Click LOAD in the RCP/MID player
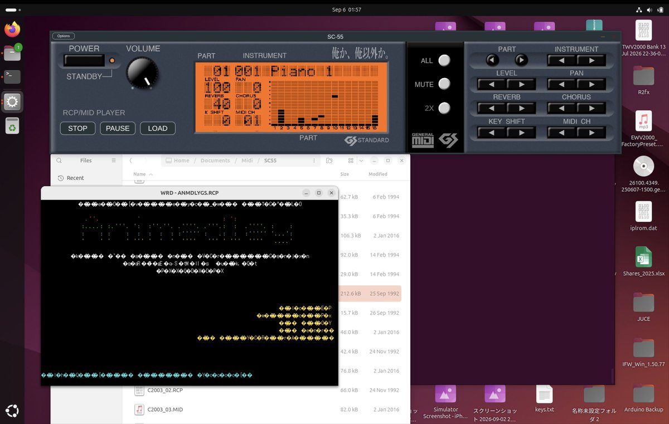The width and height of the screenshot is (669, 424). click(x=158, y=128)
